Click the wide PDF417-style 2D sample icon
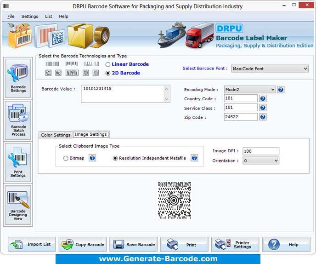Image resolution: width=316 pixels, height=264 pixels. tap(72, 73)
